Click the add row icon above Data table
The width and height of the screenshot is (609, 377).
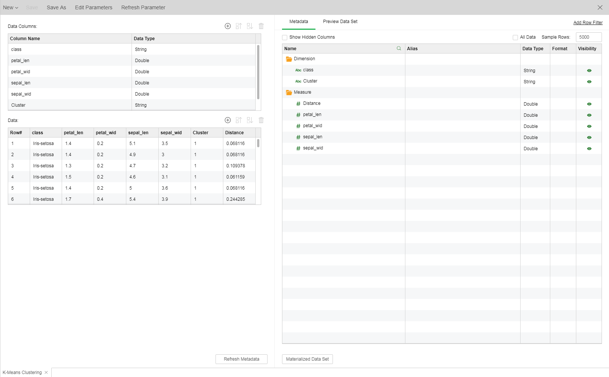coord(228,120)
